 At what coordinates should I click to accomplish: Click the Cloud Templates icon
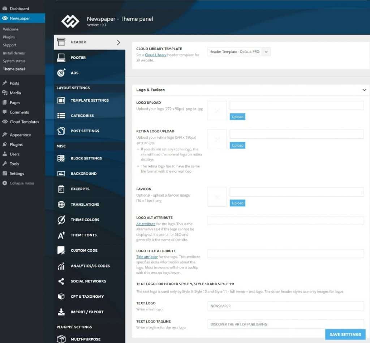click(5, 122)
